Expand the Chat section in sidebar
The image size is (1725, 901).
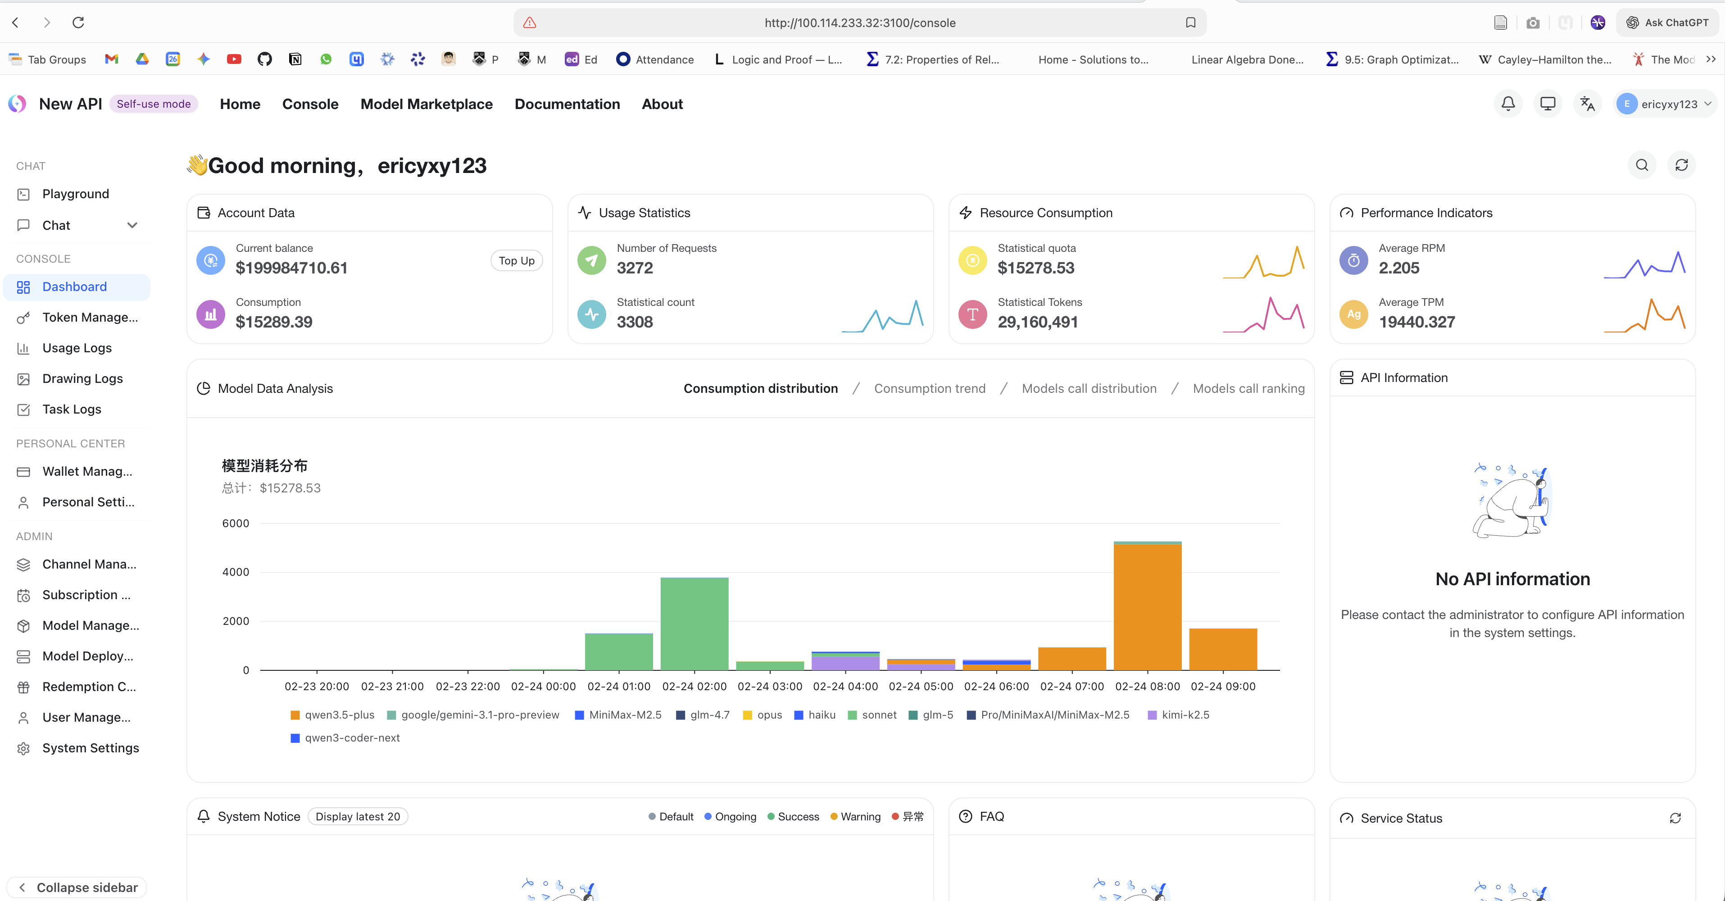(x=132, y=225)
